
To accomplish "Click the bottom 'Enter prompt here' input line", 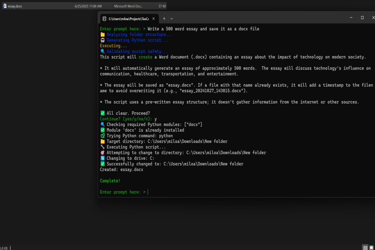I will [124, 192].
